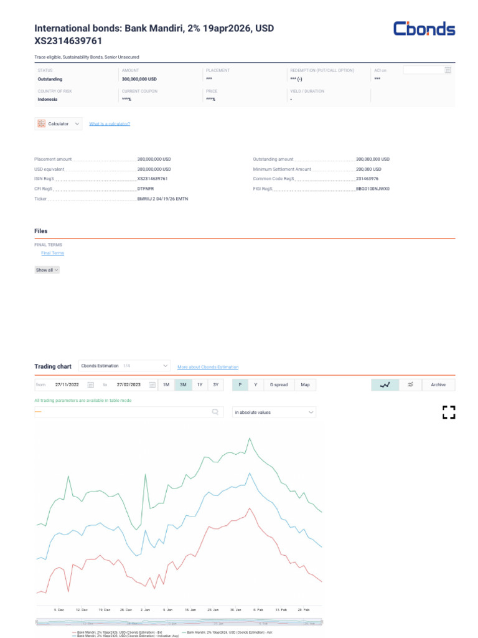Image resolution: width=478 pixels, height=638 pixels.
Task: Select the 1M period
Action: coord(166,385)
